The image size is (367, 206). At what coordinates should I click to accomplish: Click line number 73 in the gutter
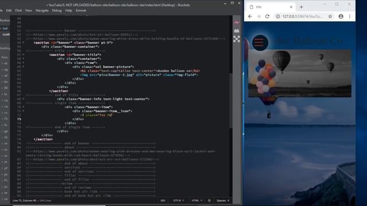tap(19, 119)
